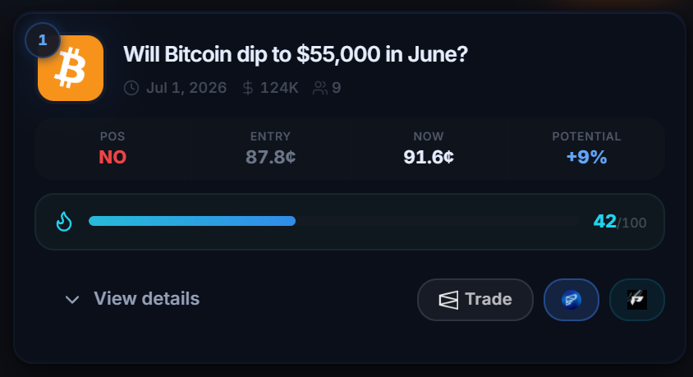Click the blue heat progress bar
Image resolution: width=693 pixels, height=377 pixels.
[x=192, y=221]
